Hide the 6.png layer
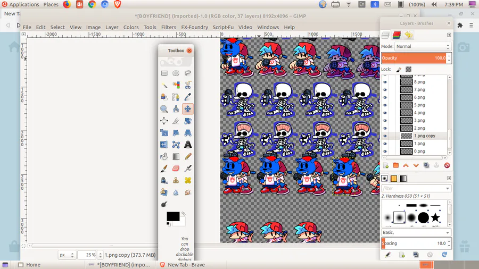The height and width of the screenshot is (269, 479). pyautogui.click(x=385, y=97)
